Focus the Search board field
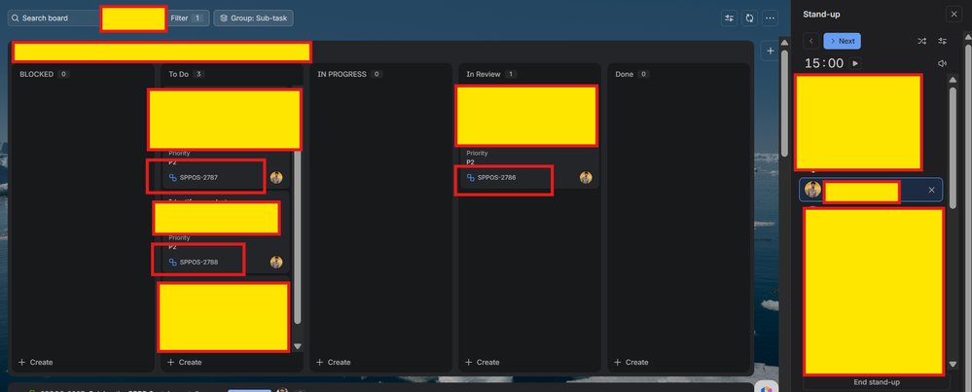Image resolution: width=972 pixels, height=392 pixels. tap(53, 18)
